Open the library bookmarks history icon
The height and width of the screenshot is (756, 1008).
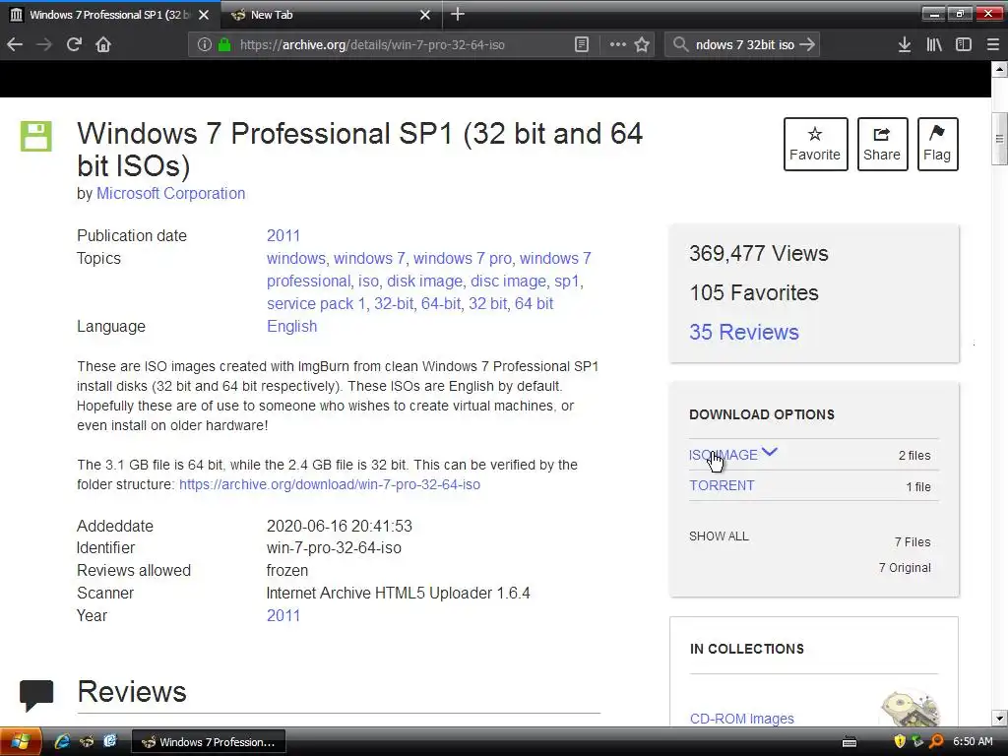(x=933, y=44)
